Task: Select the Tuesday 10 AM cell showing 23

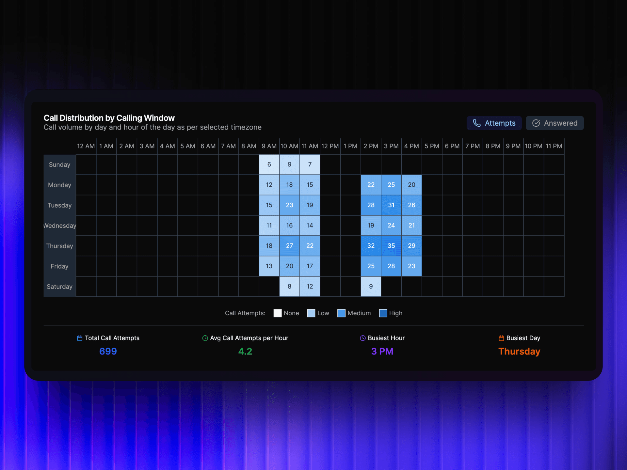Action: [x=289, y=205]
